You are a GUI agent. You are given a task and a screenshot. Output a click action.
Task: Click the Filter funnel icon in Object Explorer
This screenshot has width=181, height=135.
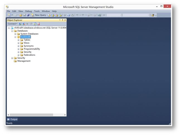[31, 24]
